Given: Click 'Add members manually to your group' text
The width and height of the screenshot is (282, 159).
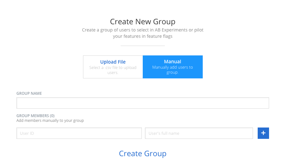Looking at the screenshot, I should (50, 121).
